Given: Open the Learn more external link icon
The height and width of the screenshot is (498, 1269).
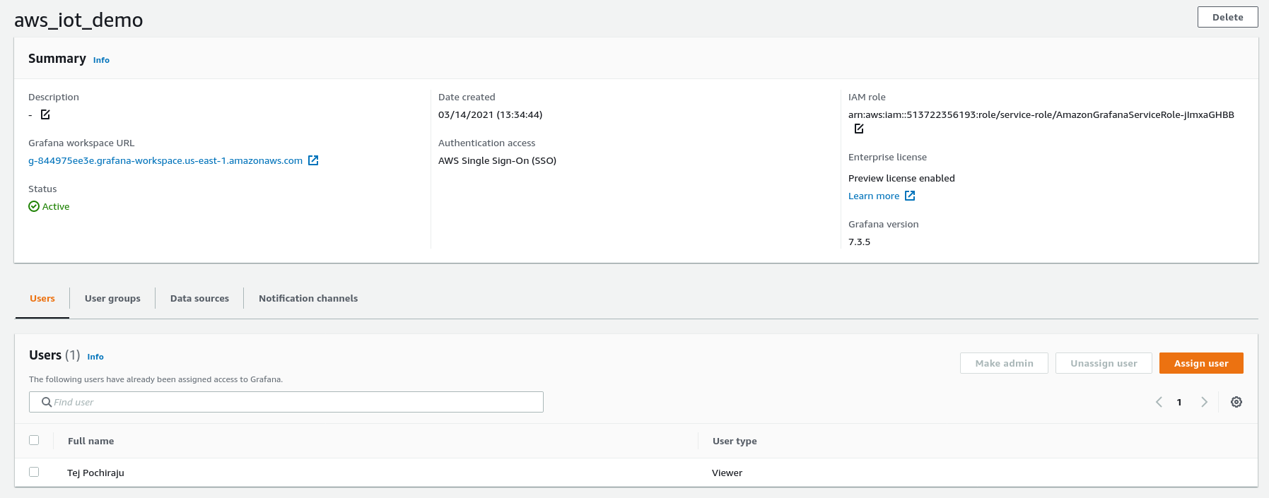Looking at the screenshot, I should coord(910,196).
